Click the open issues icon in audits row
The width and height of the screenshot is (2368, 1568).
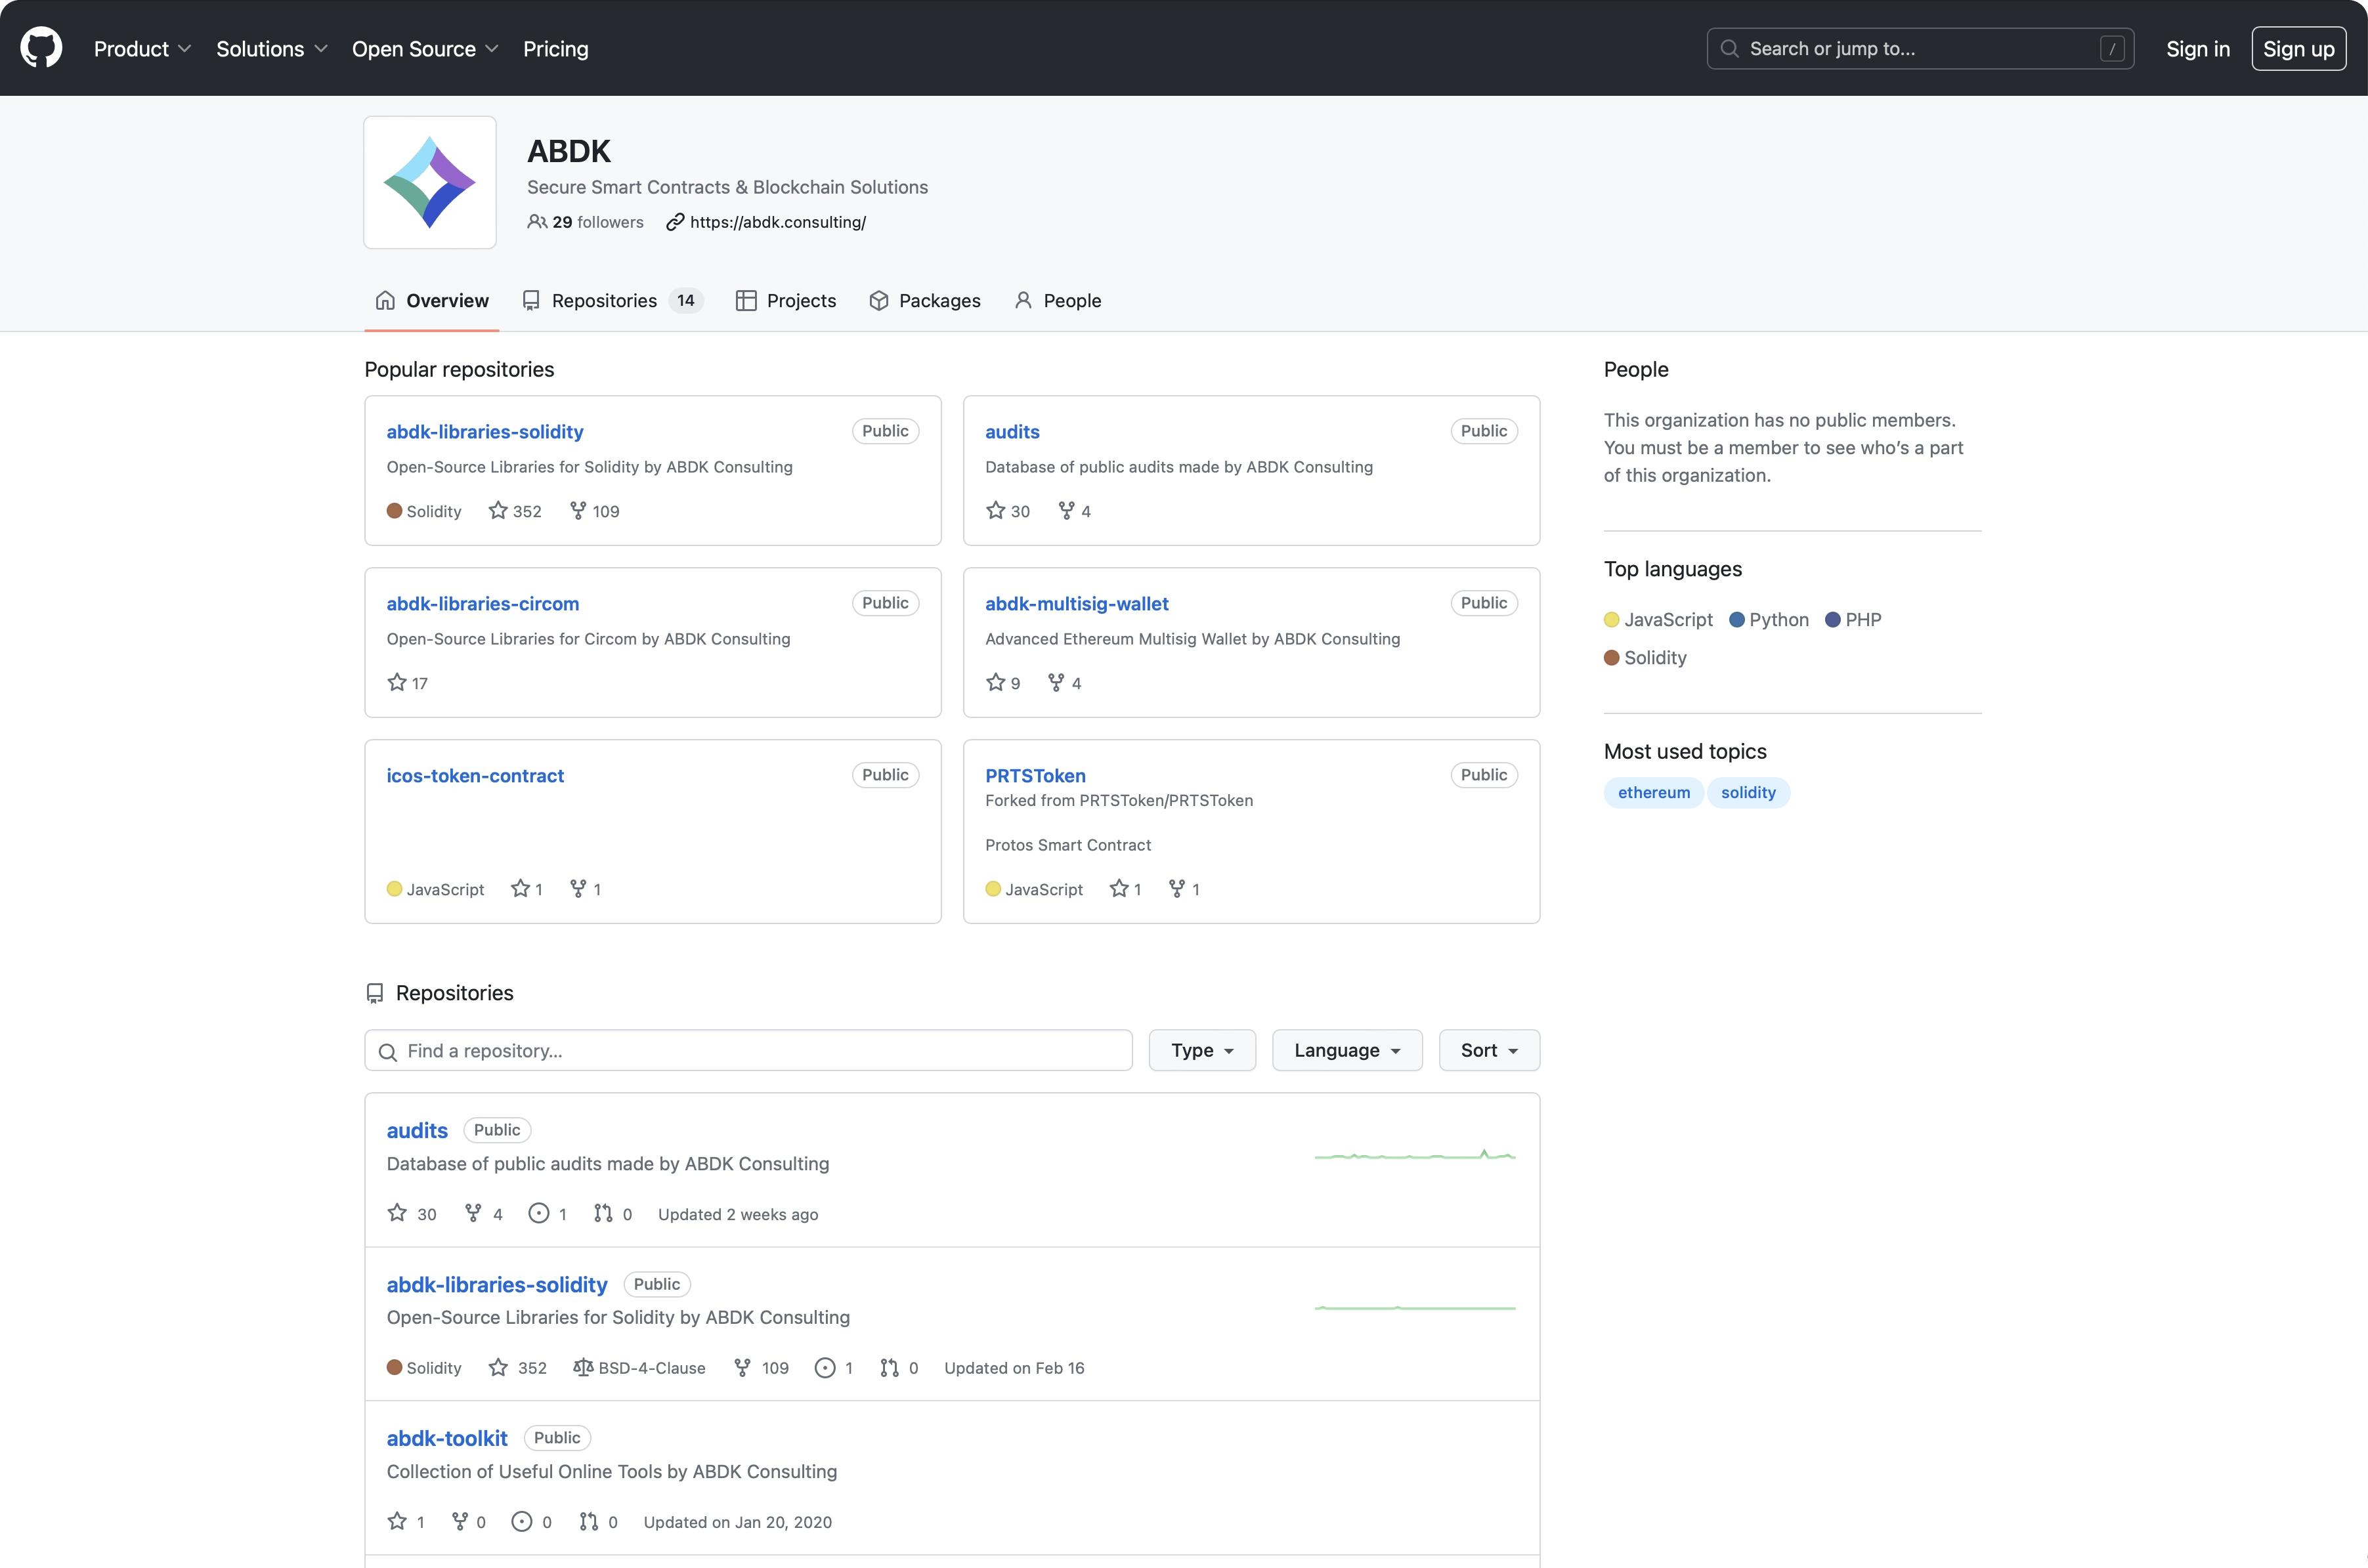[539, 1213]
